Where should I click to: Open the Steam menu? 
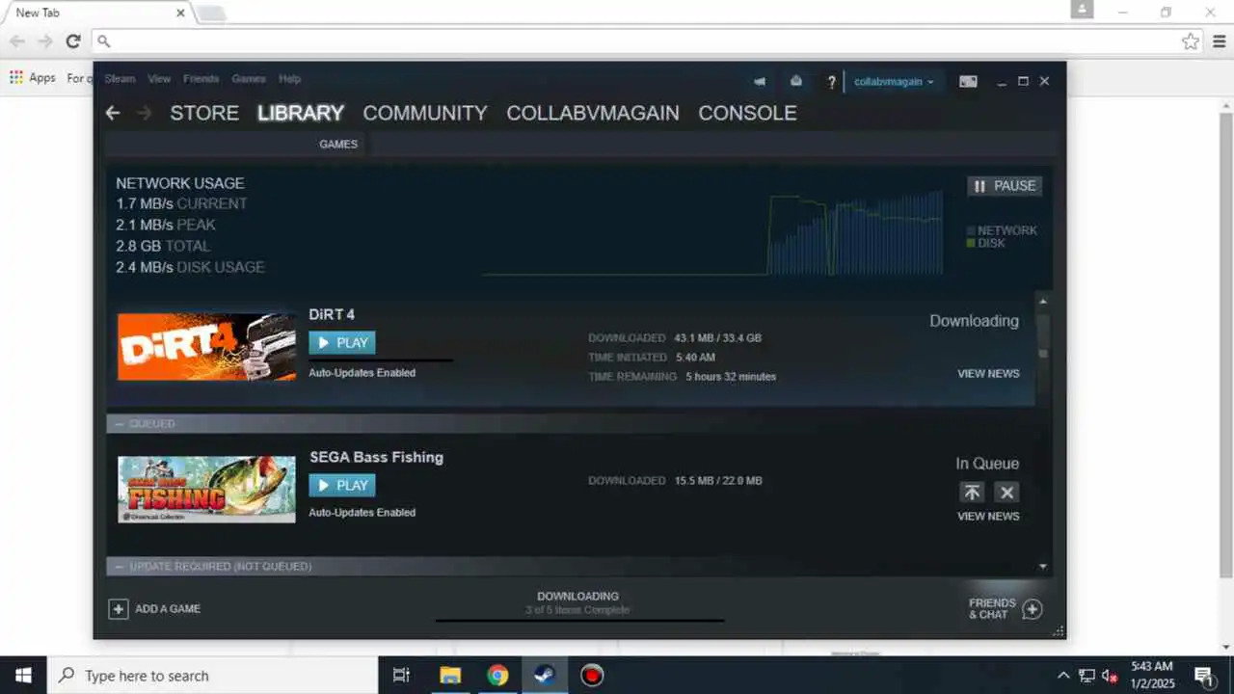click(120, 79)
